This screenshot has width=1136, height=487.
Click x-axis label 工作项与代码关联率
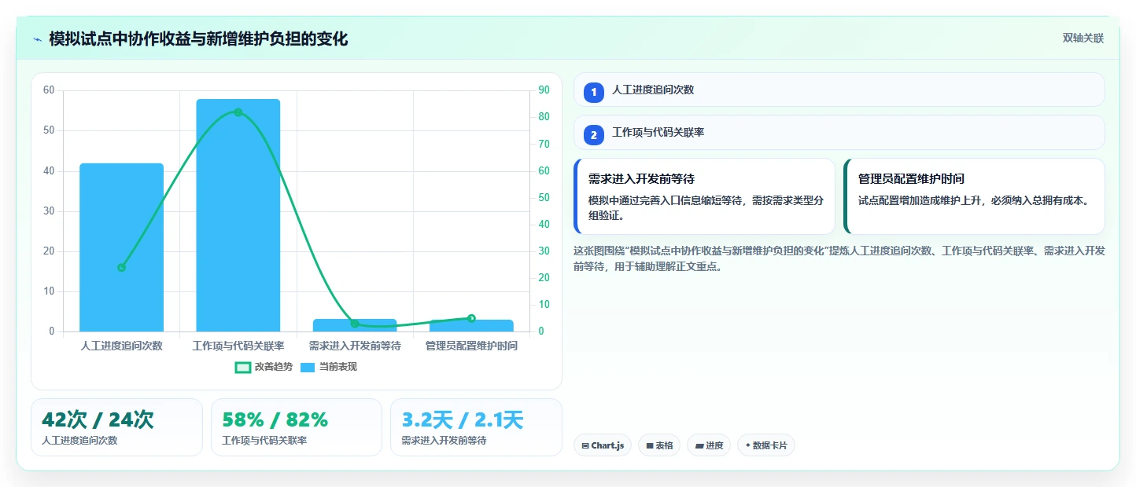238,346
